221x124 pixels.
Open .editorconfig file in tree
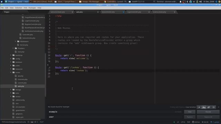coord(20,100)
